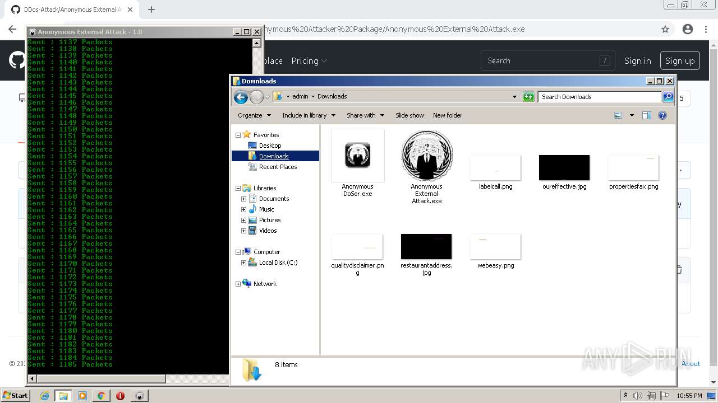Select the Anonymous External Attack.exe file icon
This screenshot has height=403, width=718.
[x=426, y=155]
